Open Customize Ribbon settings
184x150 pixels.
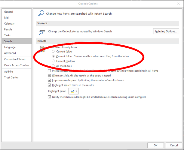[x=17, y=59]
